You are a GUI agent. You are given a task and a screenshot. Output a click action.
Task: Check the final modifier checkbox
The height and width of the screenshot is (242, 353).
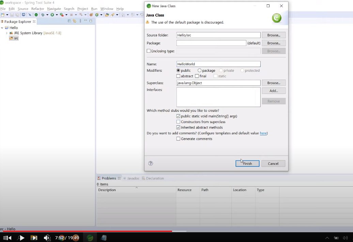[x=197, y=76]
